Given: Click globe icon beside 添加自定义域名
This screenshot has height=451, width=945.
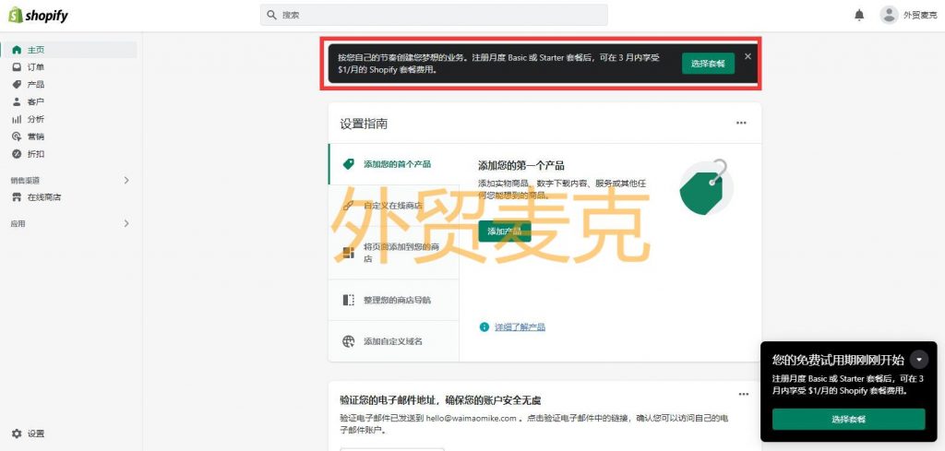Looking at the screenshot, I should tap(348, 341).
